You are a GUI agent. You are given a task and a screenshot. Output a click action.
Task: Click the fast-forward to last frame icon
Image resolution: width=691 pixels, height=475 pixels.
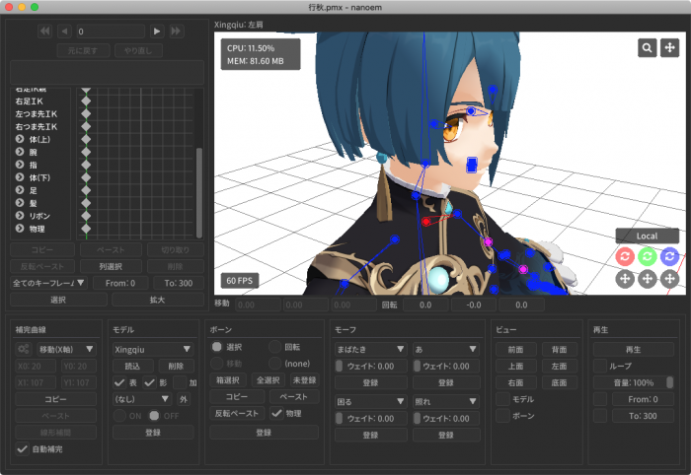(x=176, y=32)
